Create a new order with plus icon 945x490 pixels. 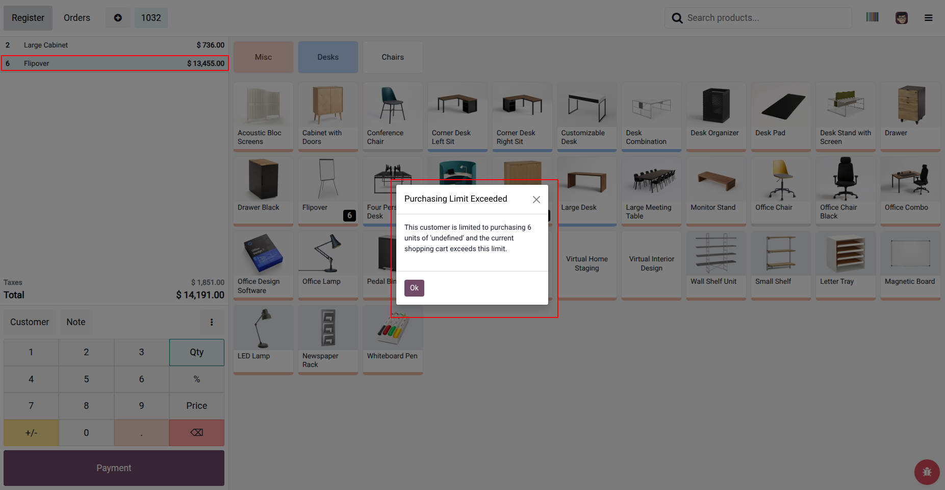[x=118, y=18]
